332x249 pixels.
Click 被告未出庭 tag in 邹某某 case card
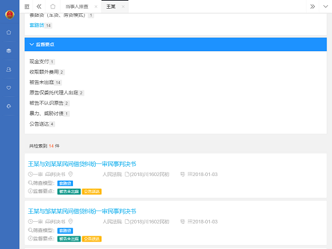coord(69,239)
